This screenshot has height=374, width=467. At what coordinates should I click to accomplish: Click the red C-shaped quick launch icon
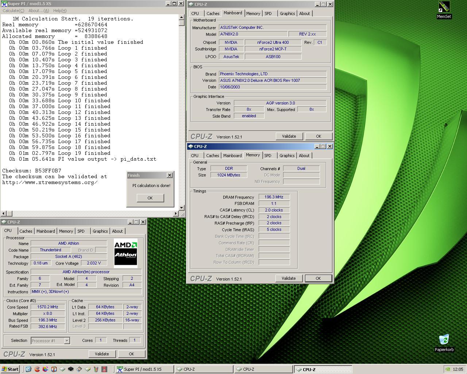[37, 369]
